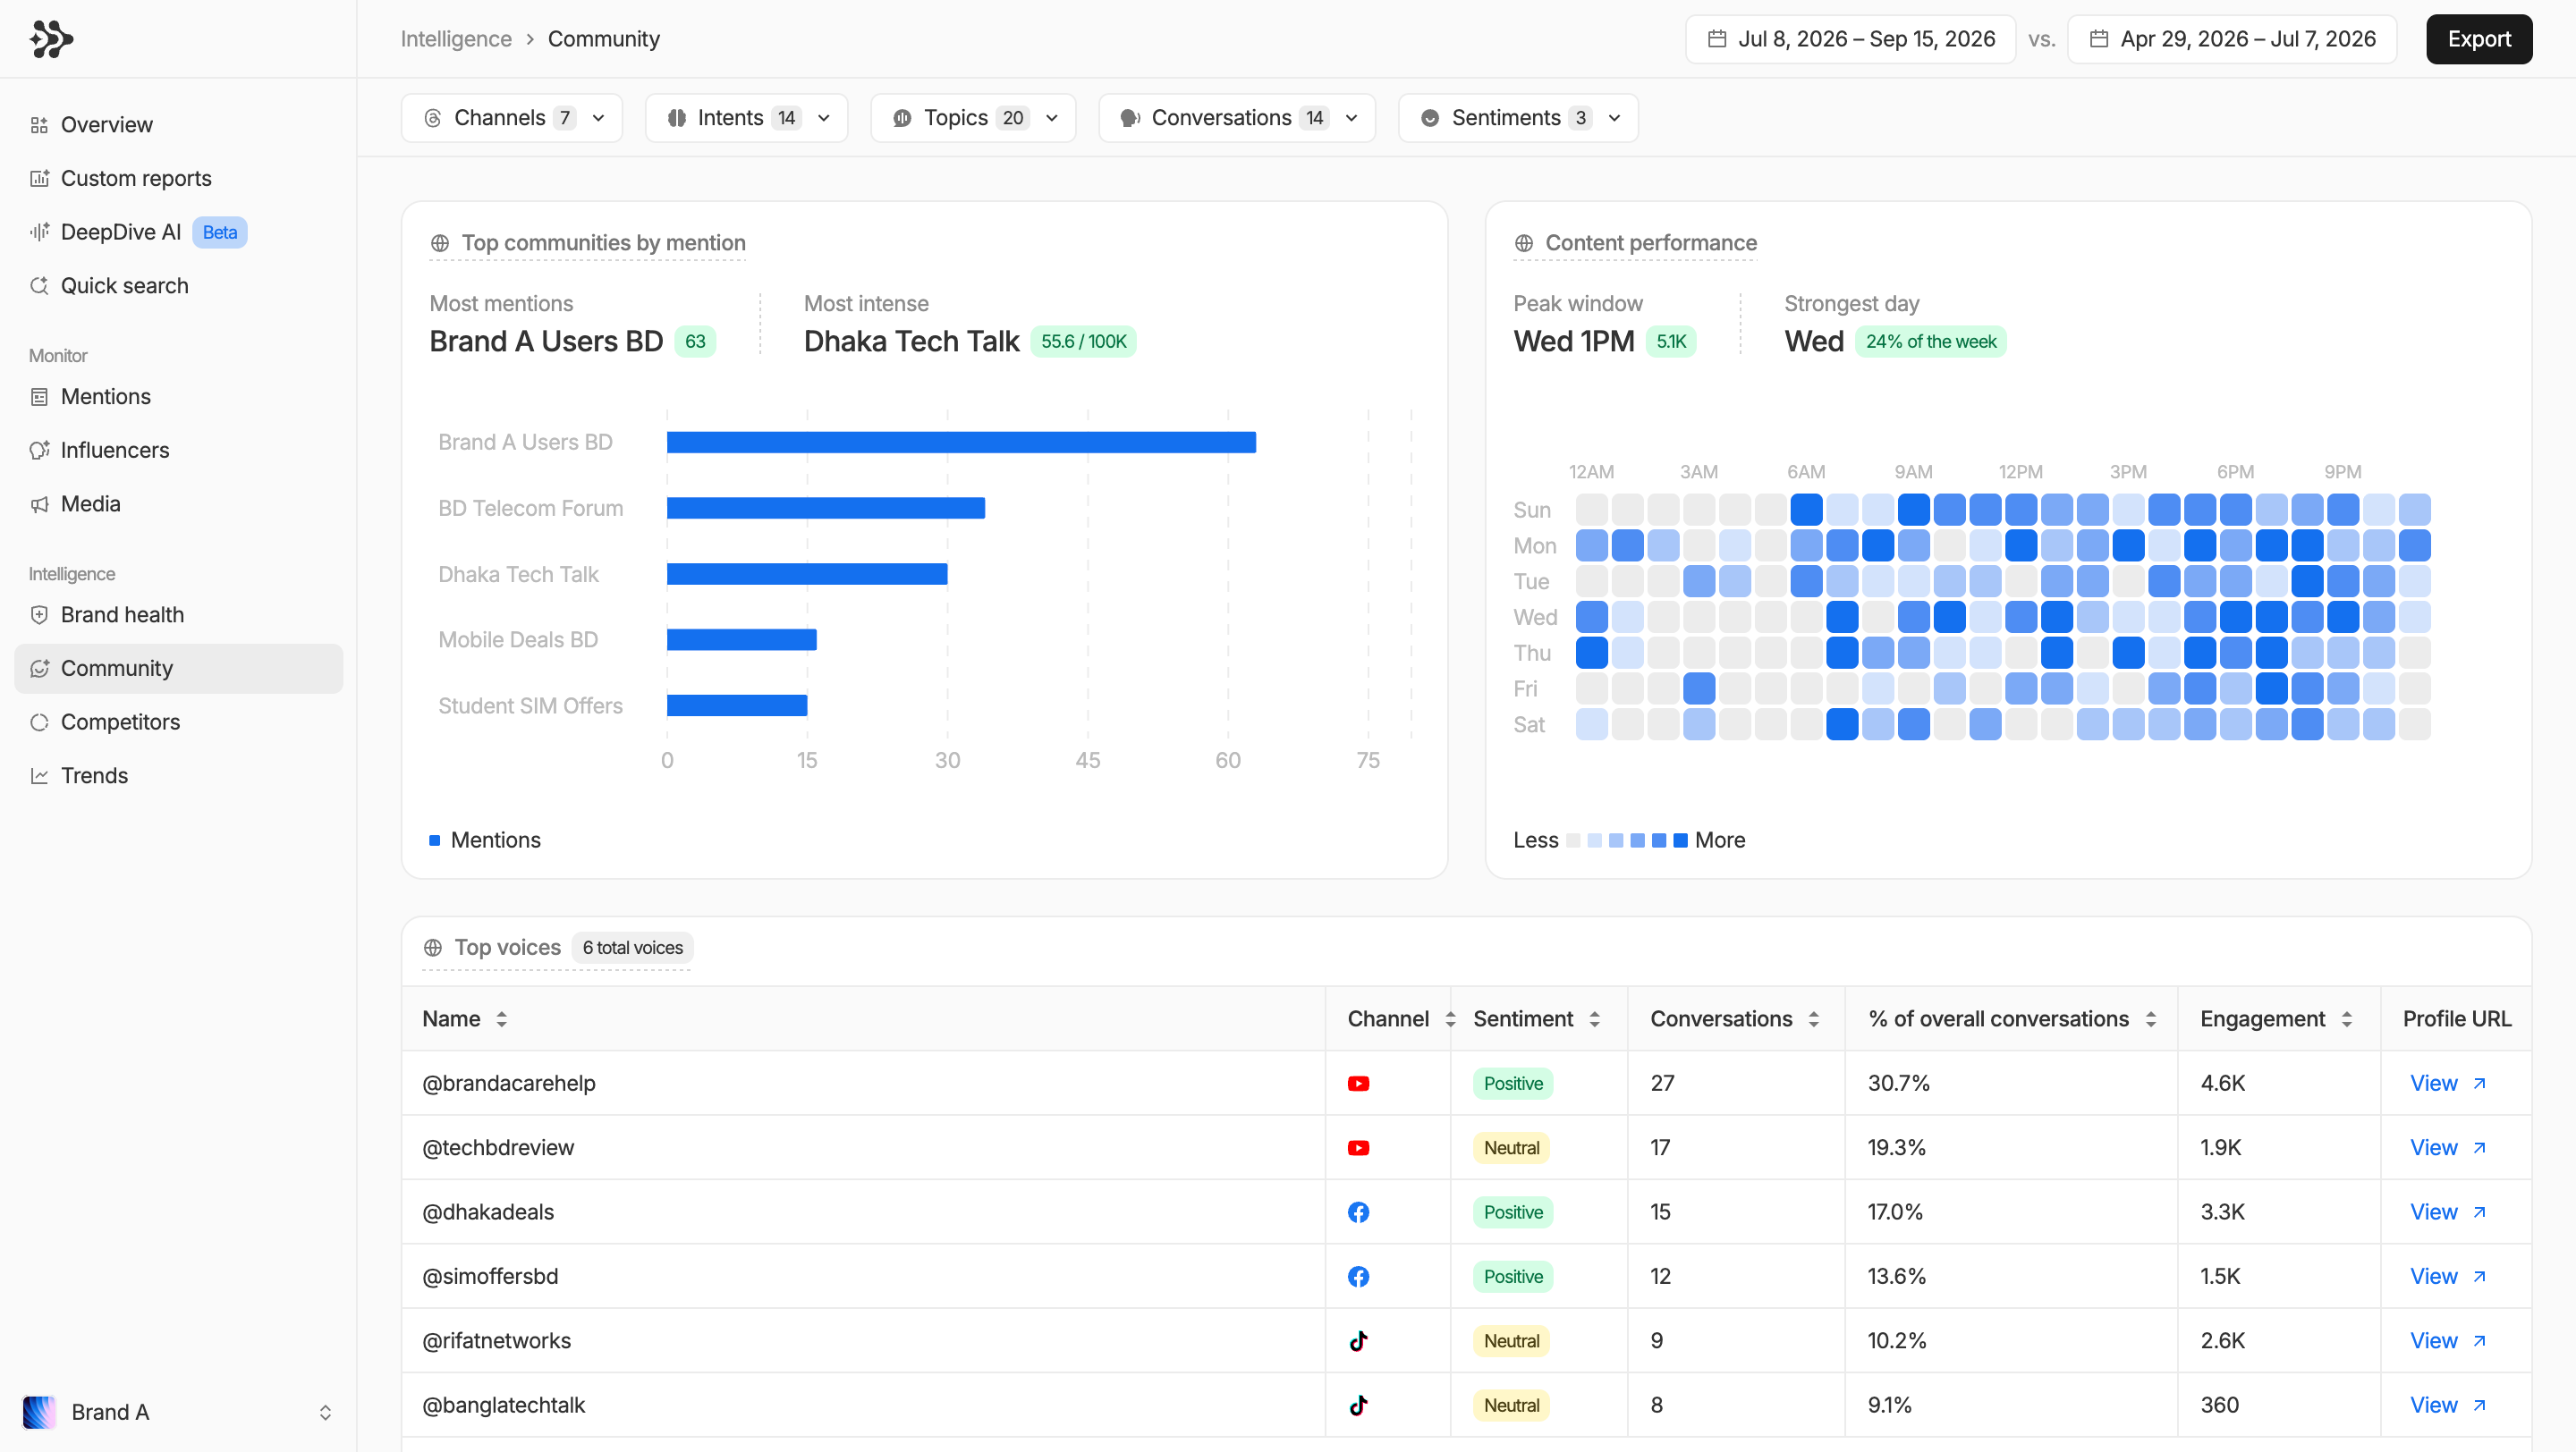Click the Influencers icon

pos(39,451)
